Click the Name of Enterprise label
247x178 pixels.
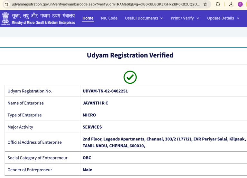click(x=26, y=103)
